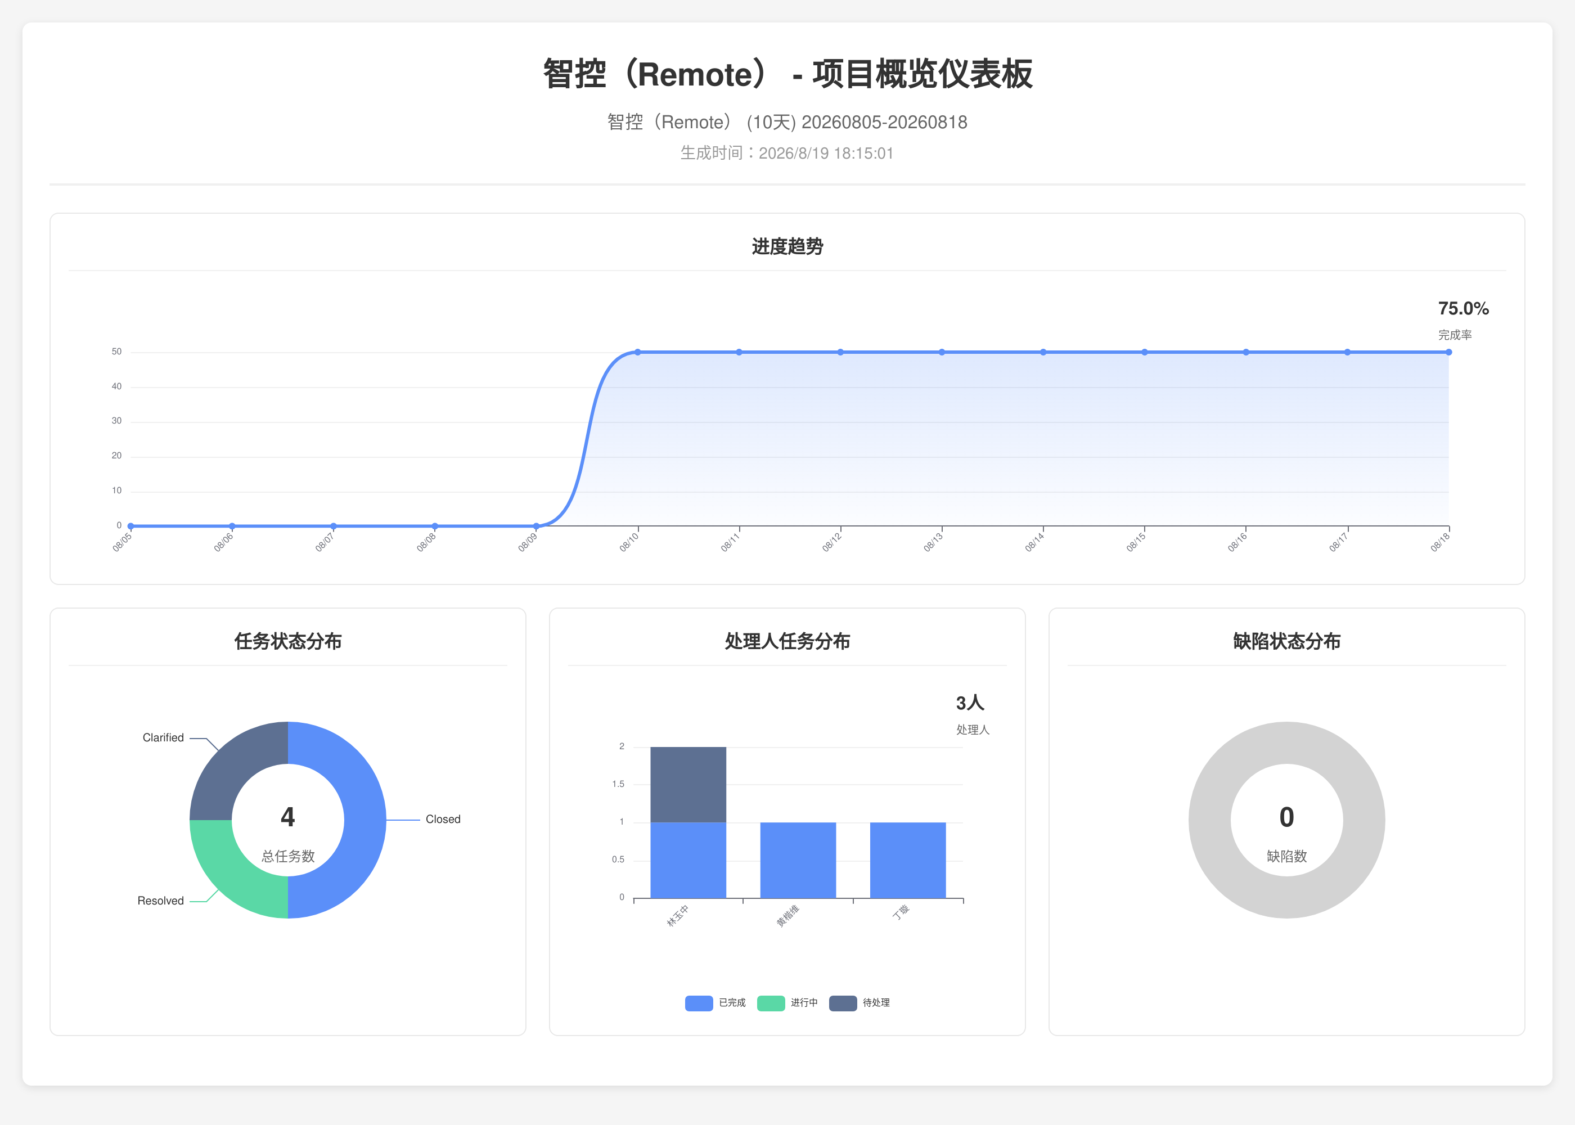The height and width of the screenshot is (1125, 1575).
Task: Click the '丁璇' axis label
Action: click(x=901, y=912)
